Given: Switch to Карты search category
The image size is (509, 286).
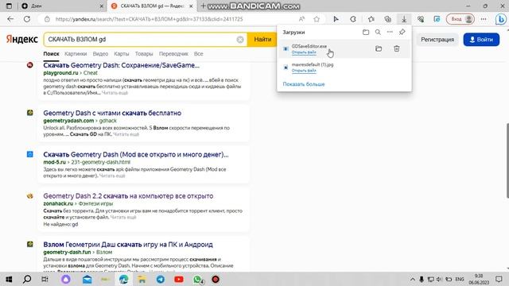Looking at the screenshot, I should 122,54.
